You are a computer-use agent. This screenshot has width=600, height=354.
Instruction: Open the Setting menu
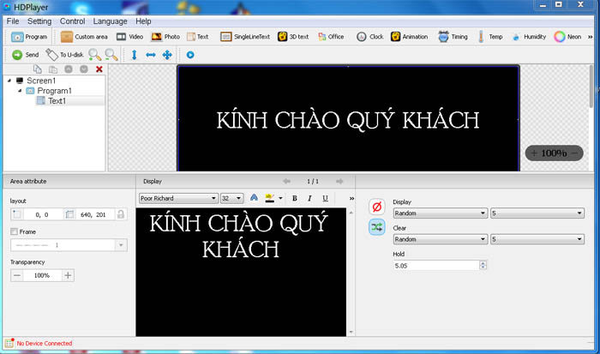click(39, 21)
